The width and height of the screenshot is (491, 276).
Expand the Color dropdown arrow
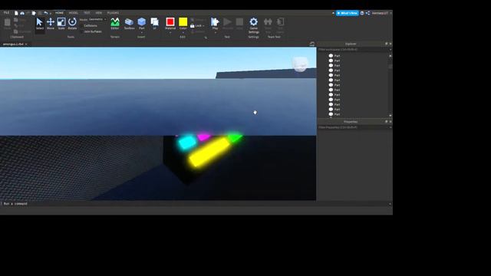[x=183, y=32]
